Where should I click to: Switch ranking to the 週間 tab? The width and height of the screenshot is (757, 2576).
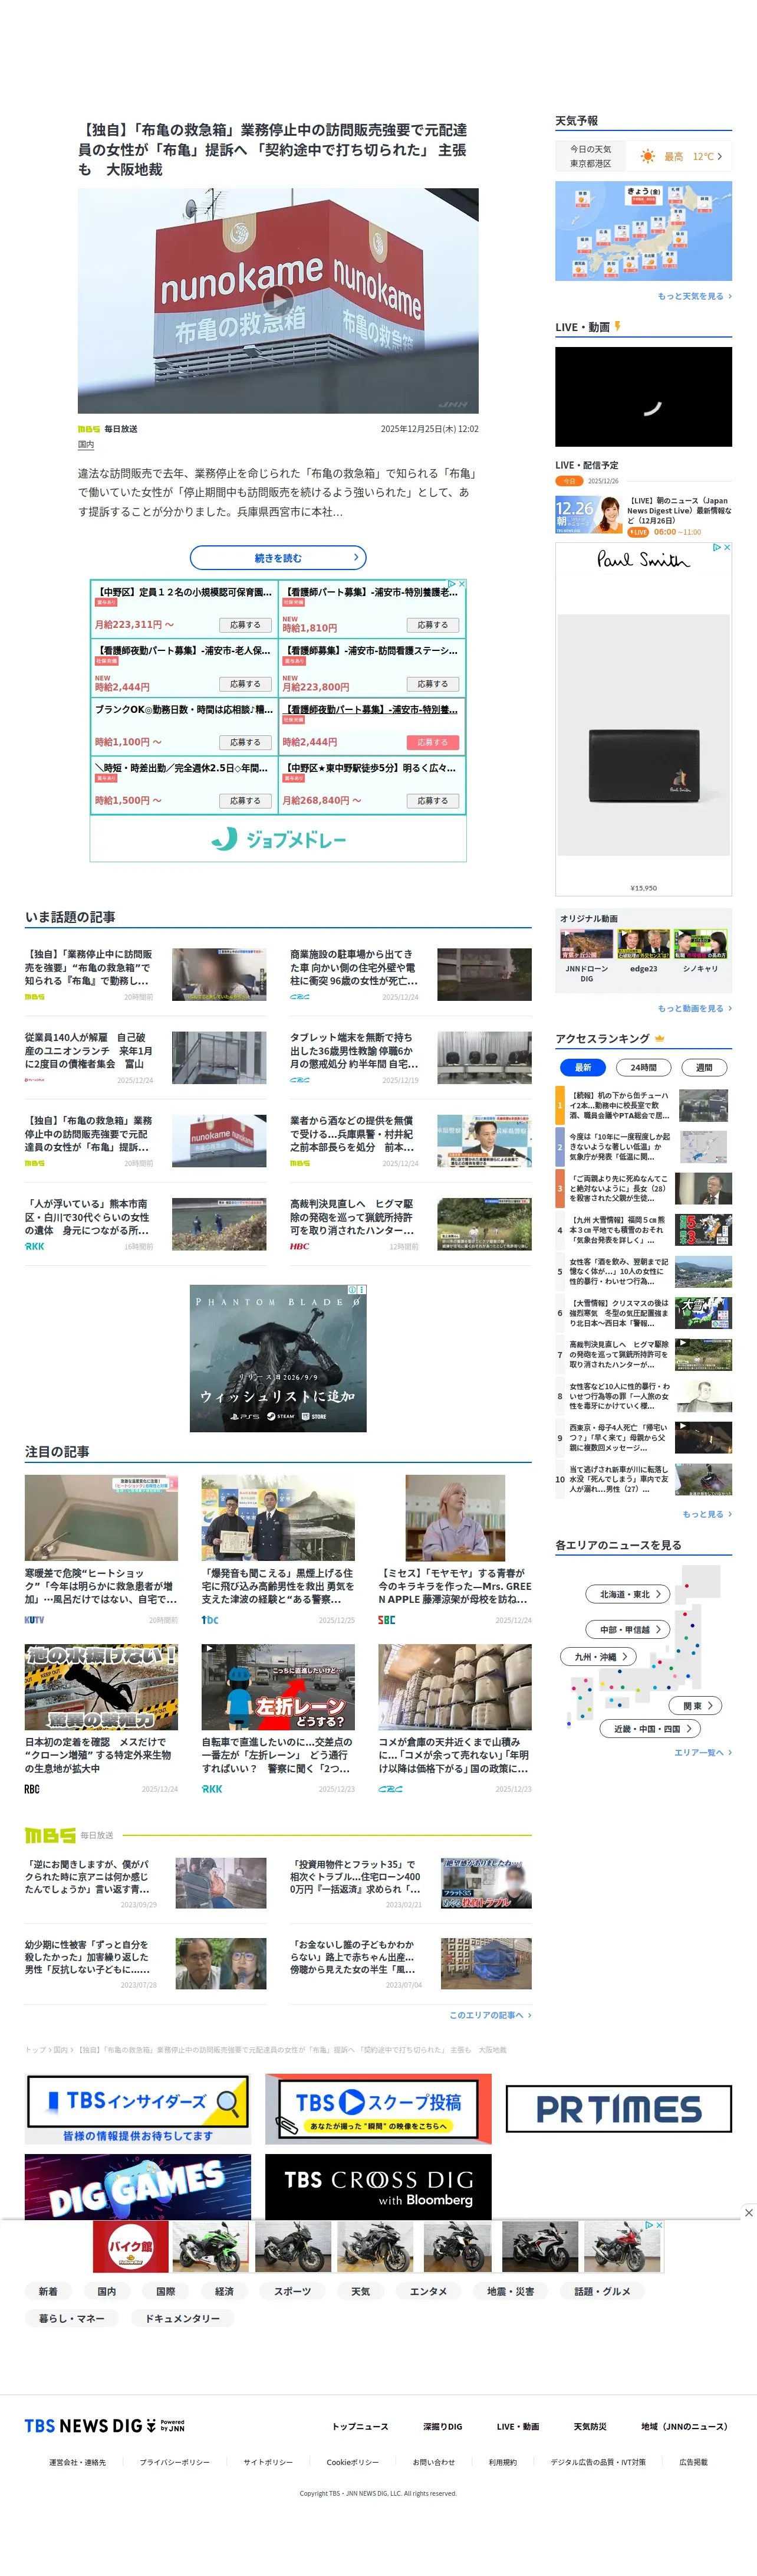click(x=704, y=1067)
